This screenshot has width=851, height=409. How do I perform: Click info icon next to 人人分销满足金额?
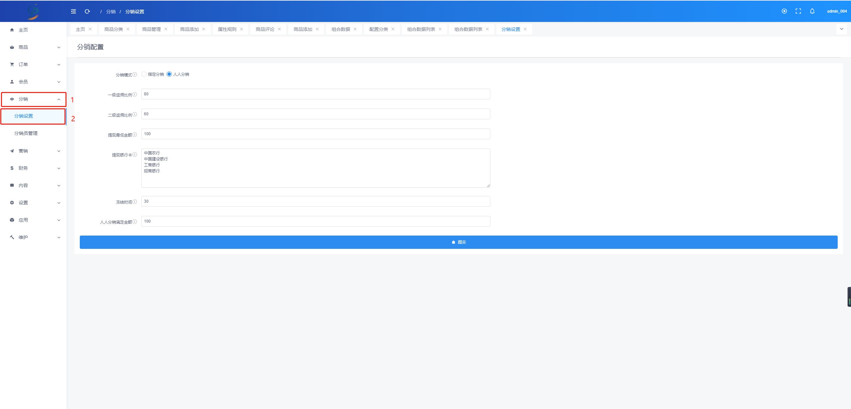tap(135, 222)
